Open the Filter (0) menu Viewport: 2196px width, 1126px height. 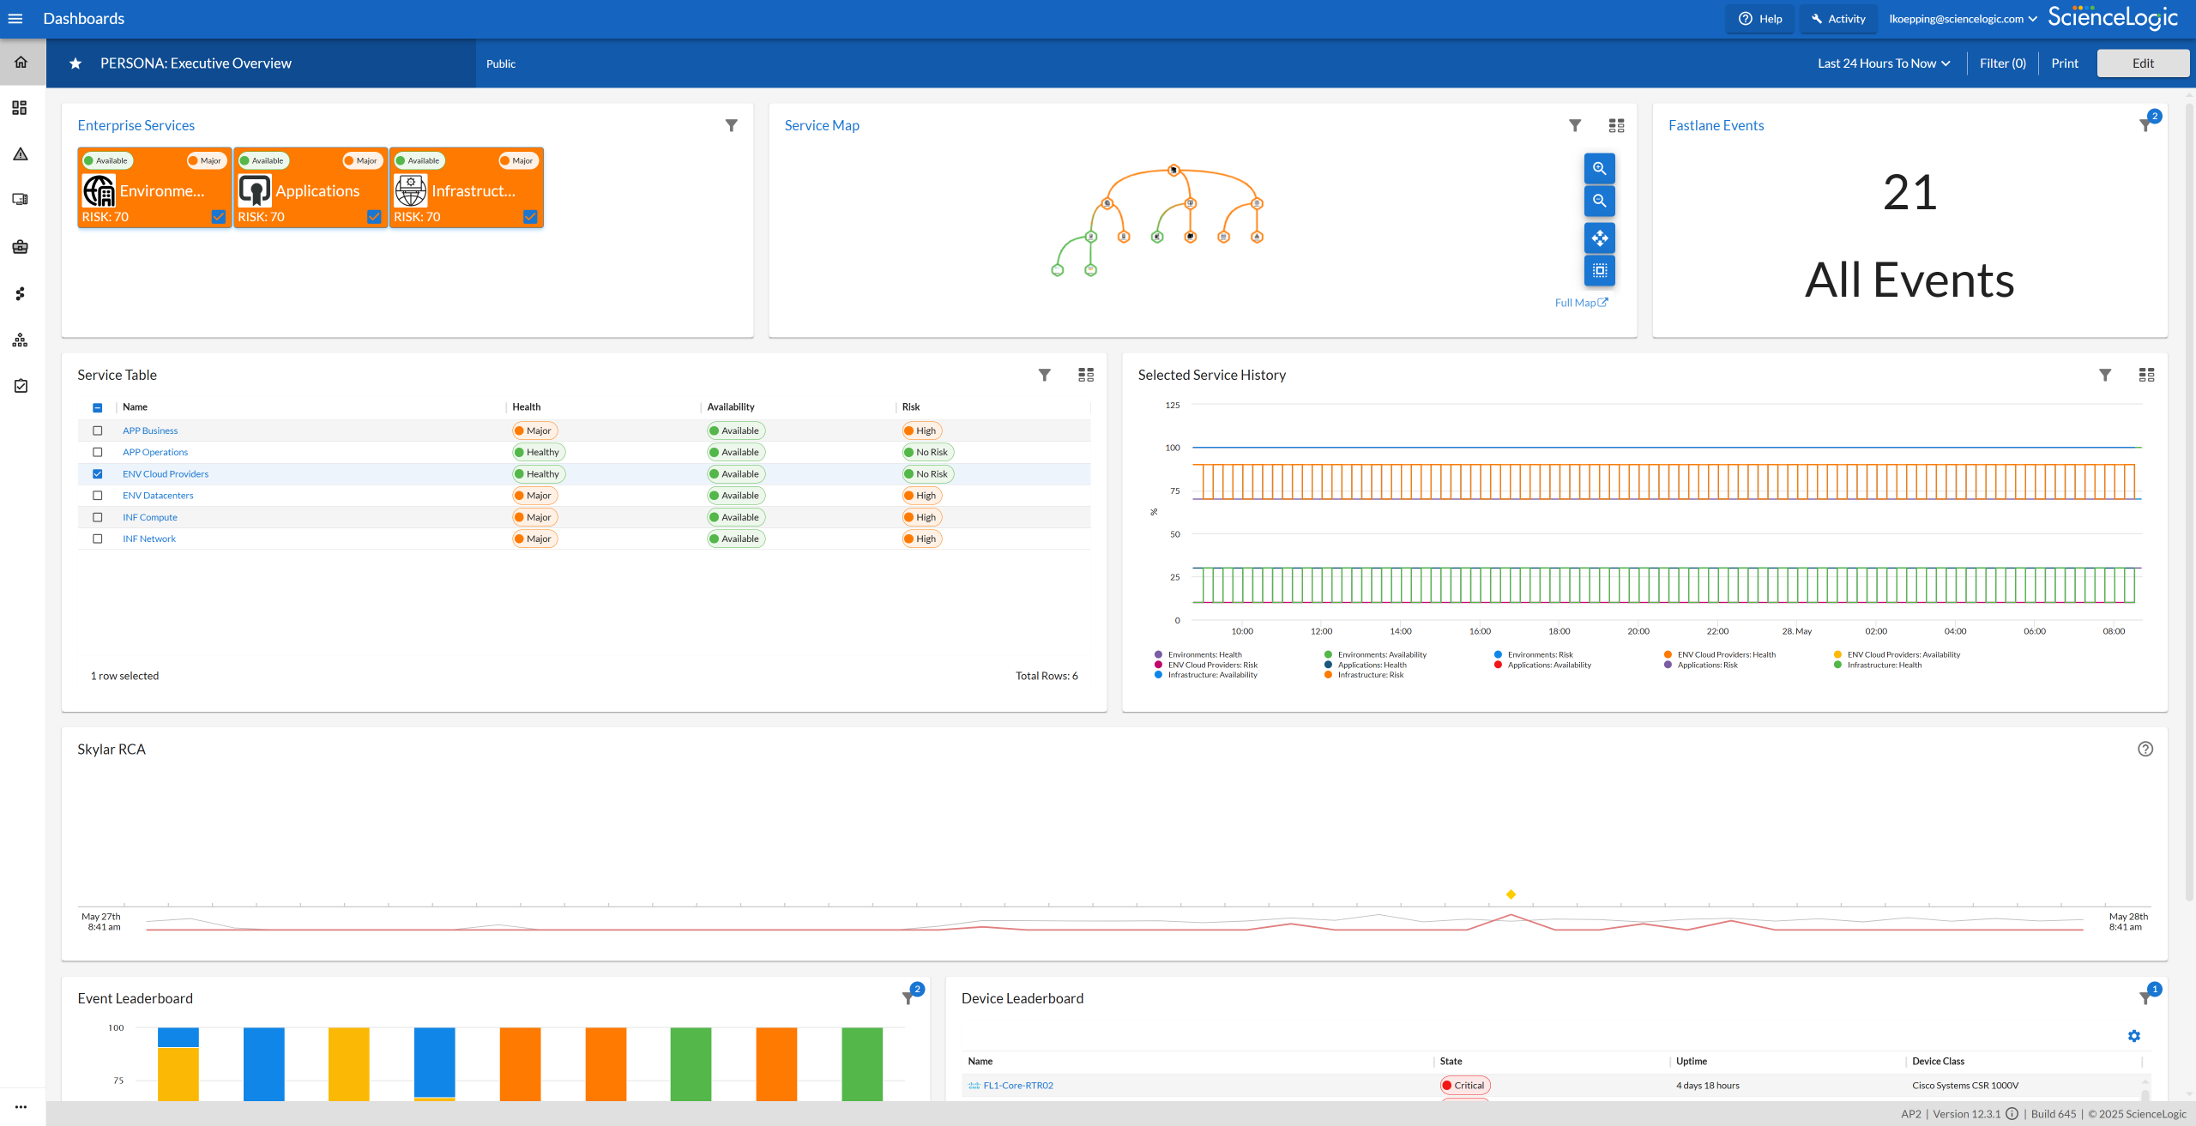[x=2002, y=63]
